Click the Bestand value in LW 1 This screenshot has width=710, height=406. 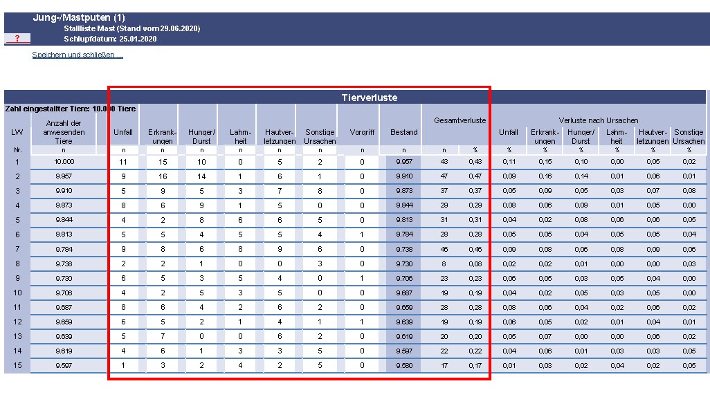point(403,162)
